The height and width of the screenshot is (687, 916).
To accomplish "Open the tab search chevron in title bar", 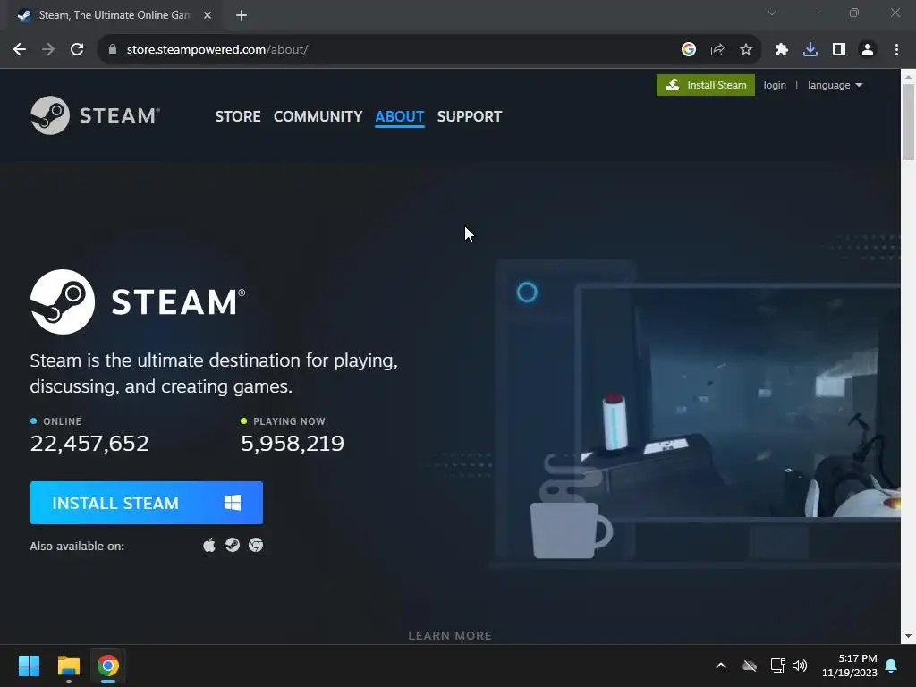I will point(772,13).
